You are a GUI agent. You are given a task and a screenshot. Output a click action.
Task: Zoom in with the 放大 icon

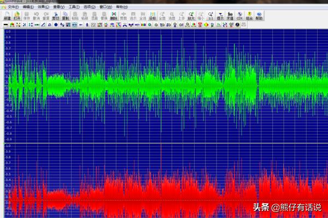191,15
